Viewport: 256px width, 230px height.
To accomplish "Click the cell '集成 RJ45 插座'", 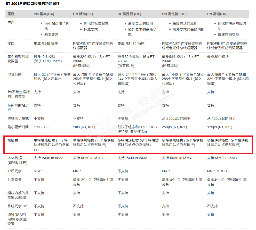I will 46,44.
